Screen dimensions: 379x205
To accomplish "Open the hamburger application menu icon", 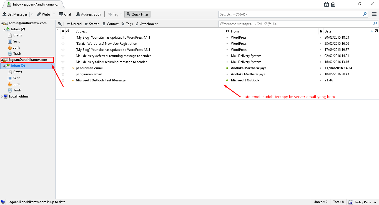I will pos(374,14).
